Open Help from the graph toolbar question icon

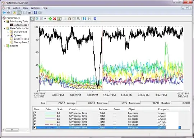(95, 19)
